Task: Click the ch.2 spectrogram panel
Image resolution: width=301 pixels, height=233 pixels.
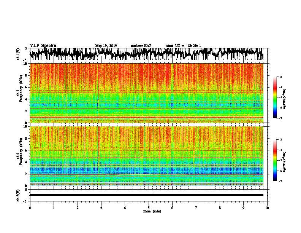Action: [146, 156]
